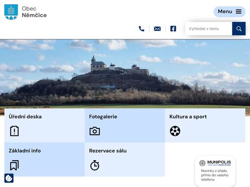Click the phone contact icon
Viewport: 250px width, 187px height.
click(x=142, y=29)
